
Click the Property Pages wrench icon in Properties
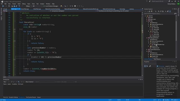click(150, 66)
